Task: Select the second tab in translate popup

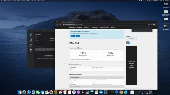Action: pos(142,27)
